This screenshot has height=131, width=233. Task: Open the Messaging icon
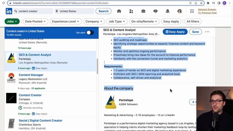[x=155, y=11]
